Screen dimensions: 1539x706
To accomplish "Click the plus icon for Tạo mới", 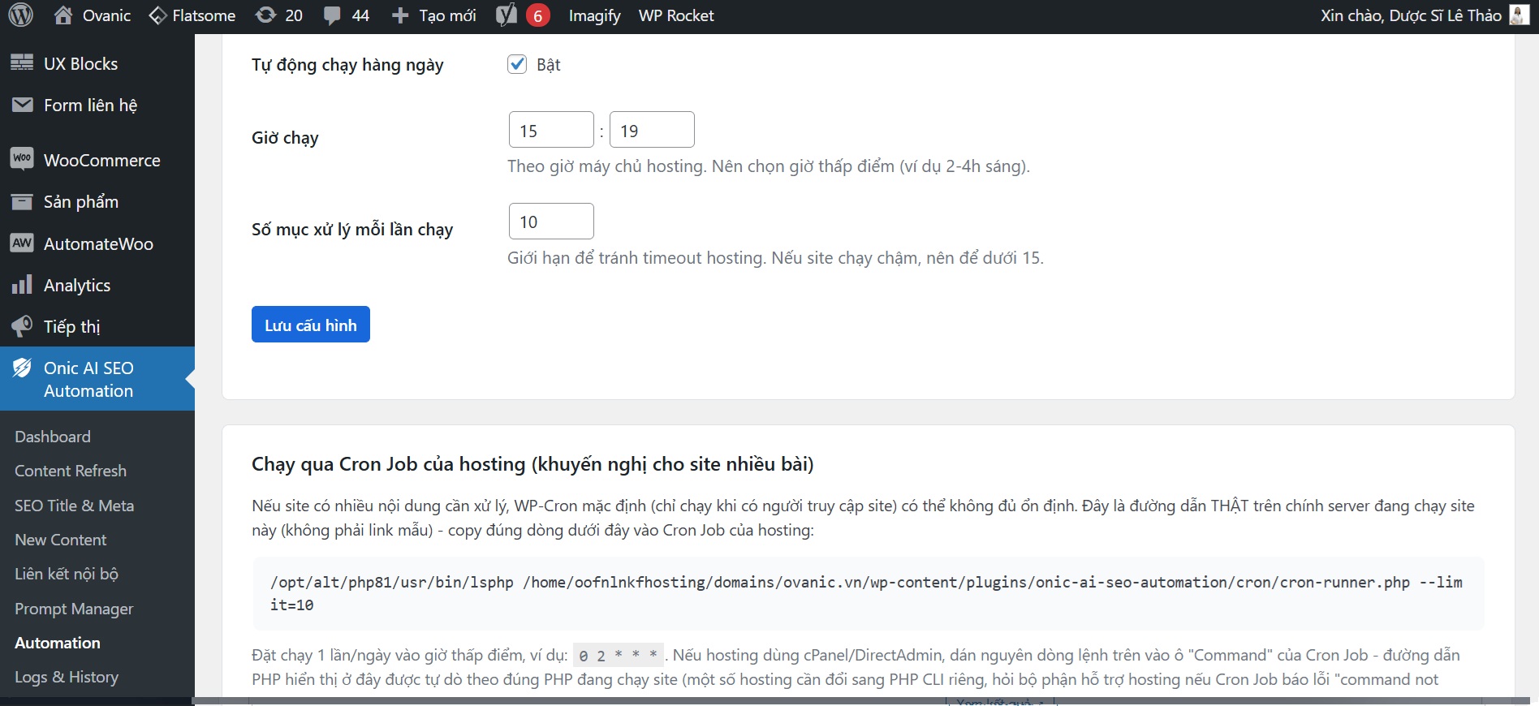I will pos(400,15).
